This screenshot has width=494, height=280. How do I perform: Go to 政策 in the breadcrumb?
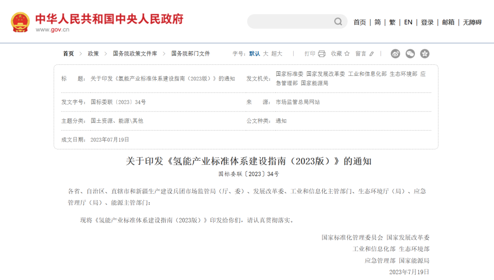click(93, 54)
